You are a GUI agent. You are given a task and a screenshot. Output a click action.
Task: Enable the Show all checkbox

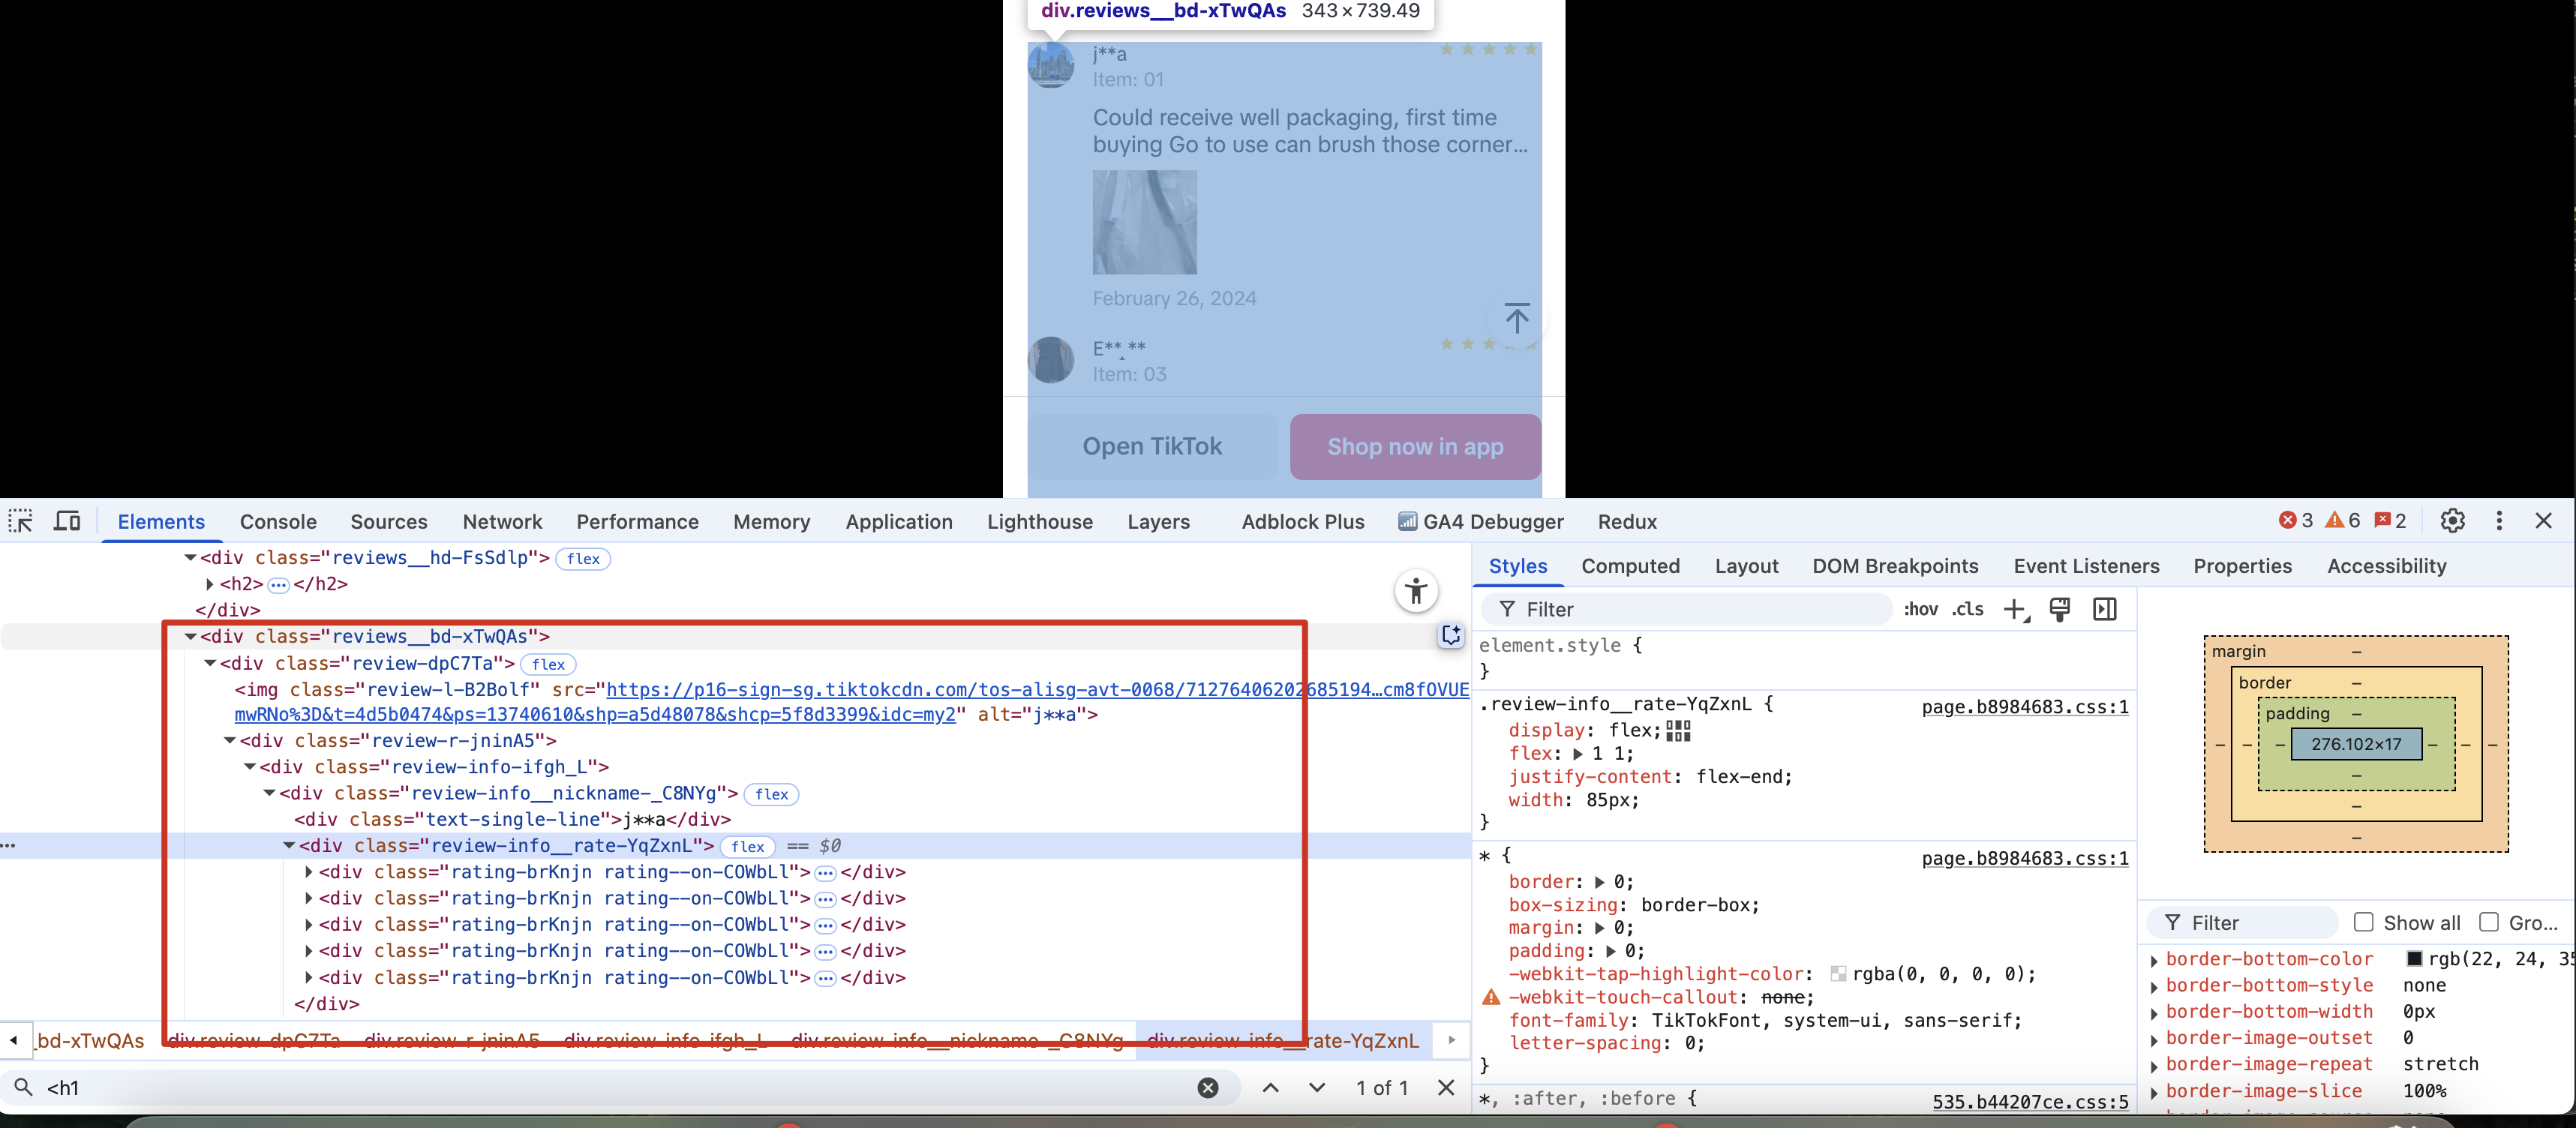(x=2364, y=922)
